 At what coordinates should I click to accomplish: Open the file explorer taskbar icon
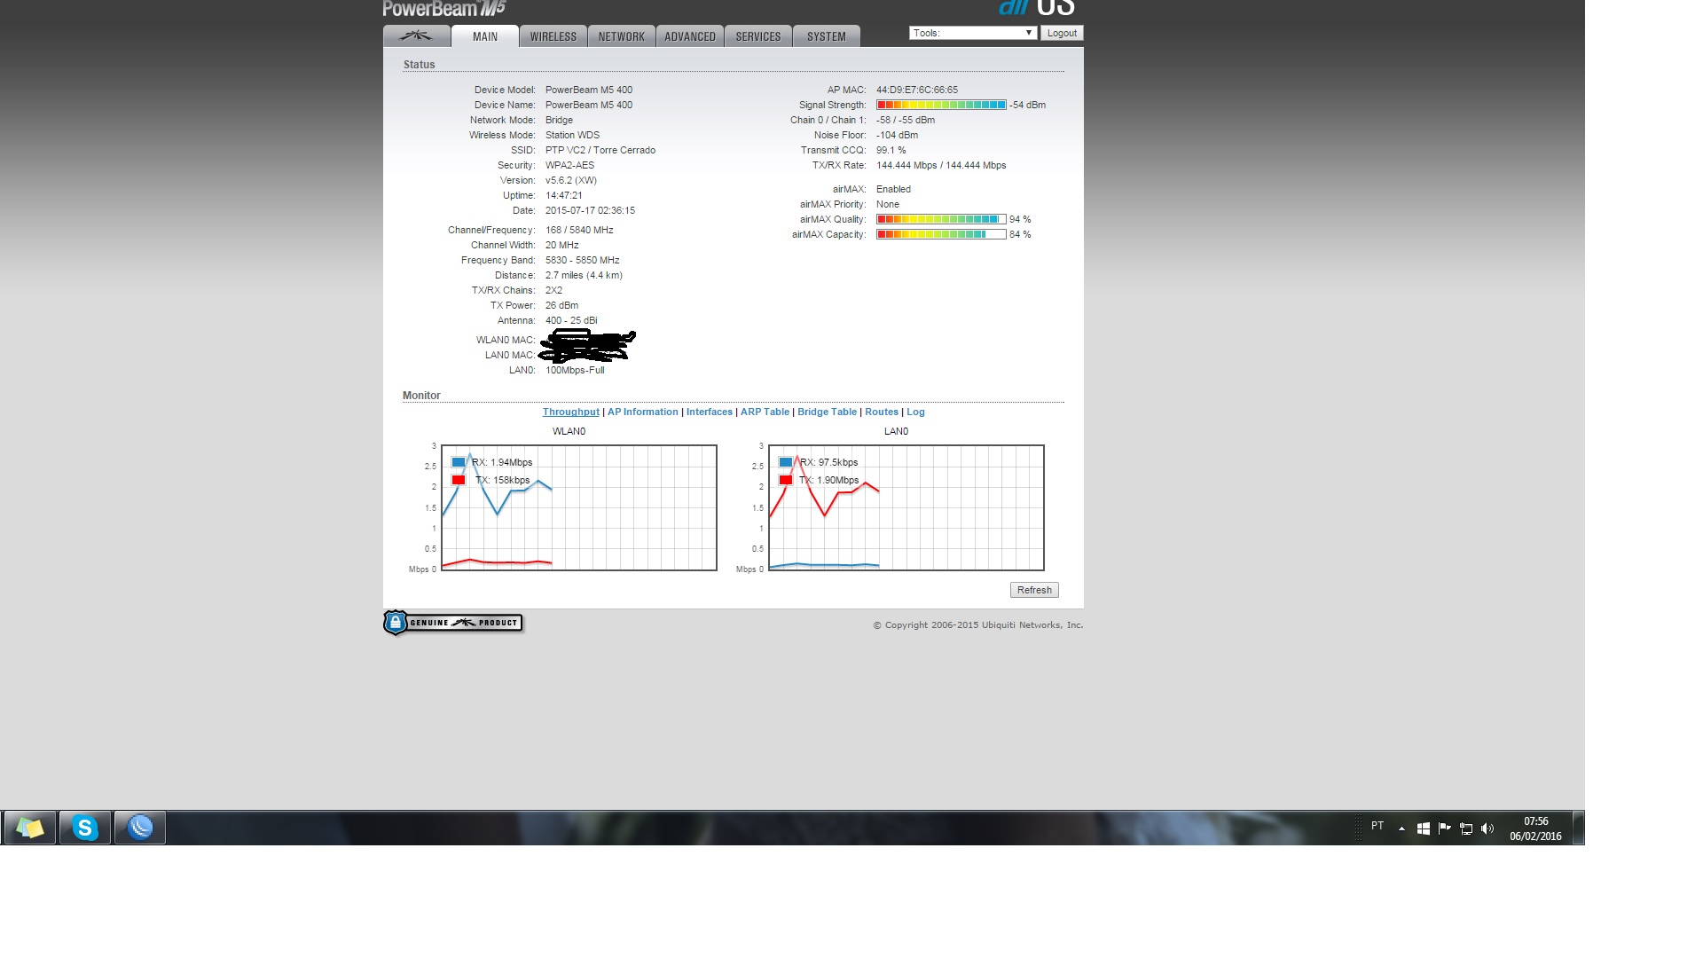(x=30, y=828)
